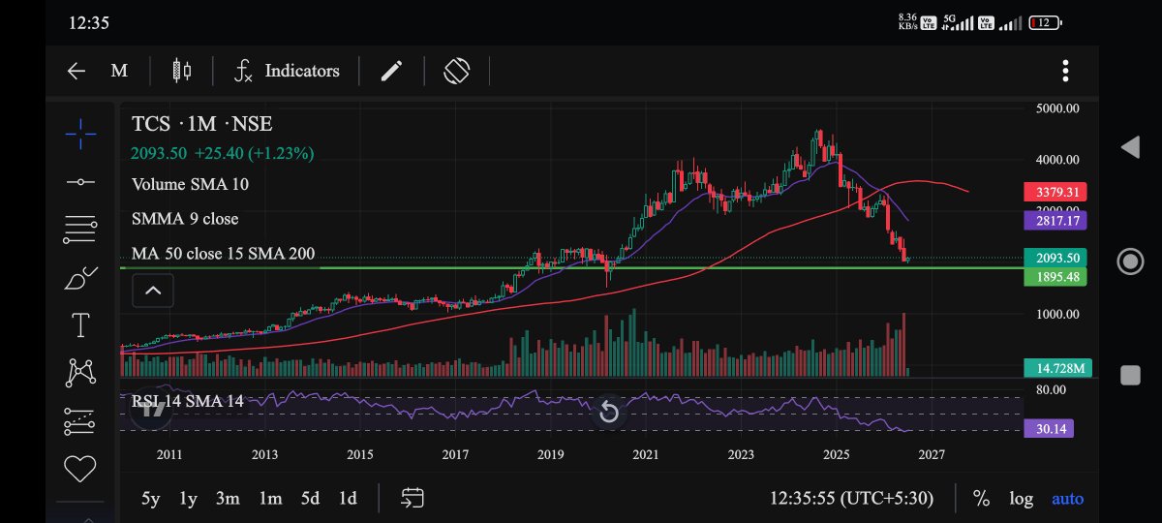Image resolution: width=1162 pixels, height=523 pixels.
Task: Select the crosshair cursor tool
Action: [x=80, y=134]
